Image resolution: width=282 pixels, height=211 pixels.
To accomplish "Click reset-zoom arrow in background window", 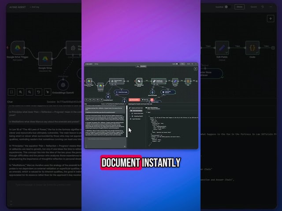I will click(x=38, y=92).
